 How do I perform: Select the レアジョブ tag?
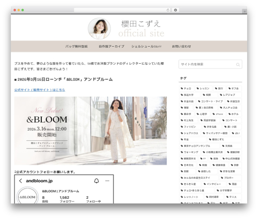point(230,95)
